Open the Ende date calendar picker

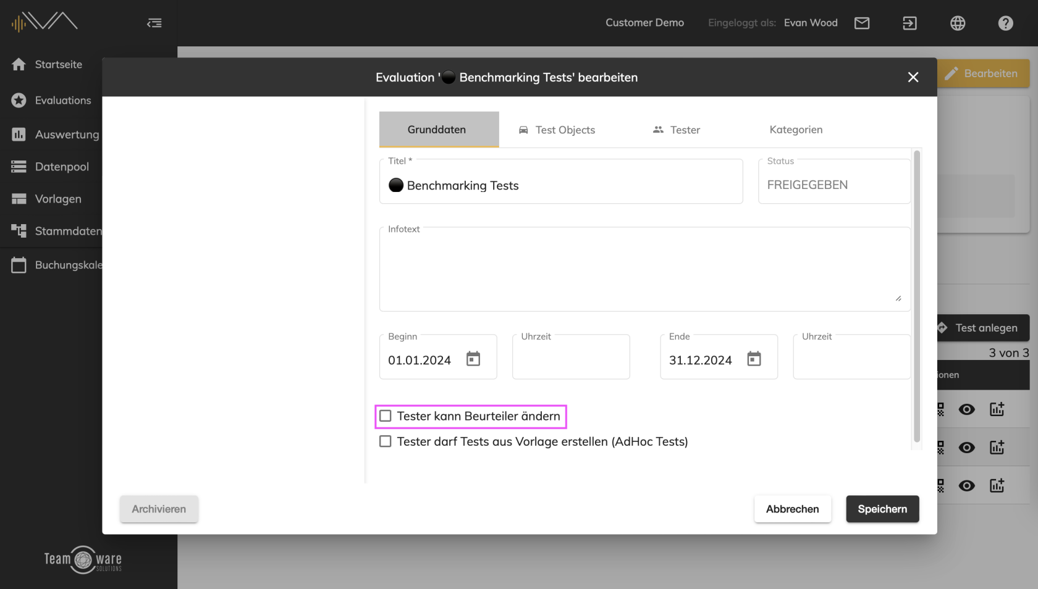tap(754, 359)
